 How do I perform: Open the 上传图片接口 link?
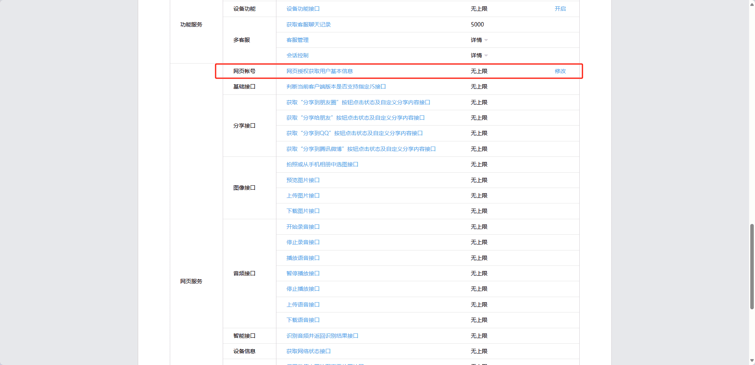pos(303,196)
